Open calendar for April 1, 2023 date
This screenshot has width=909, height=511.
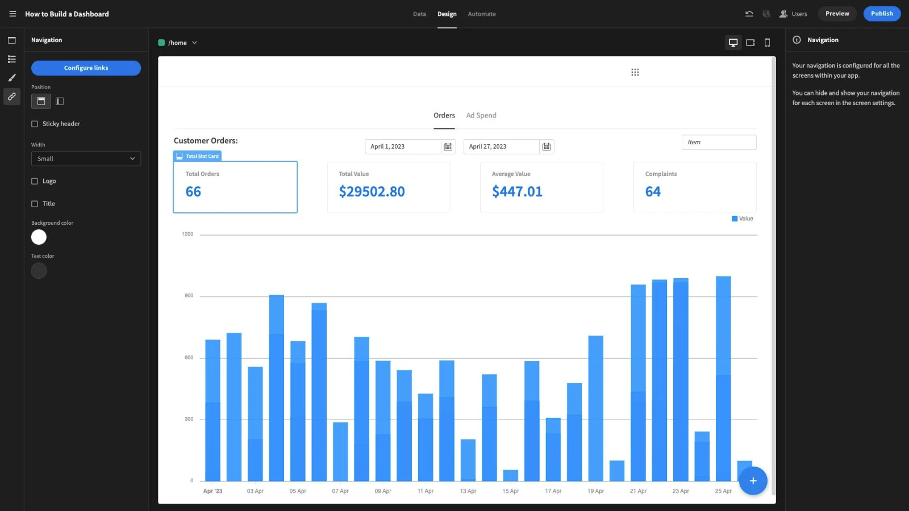tap(448, 146)
